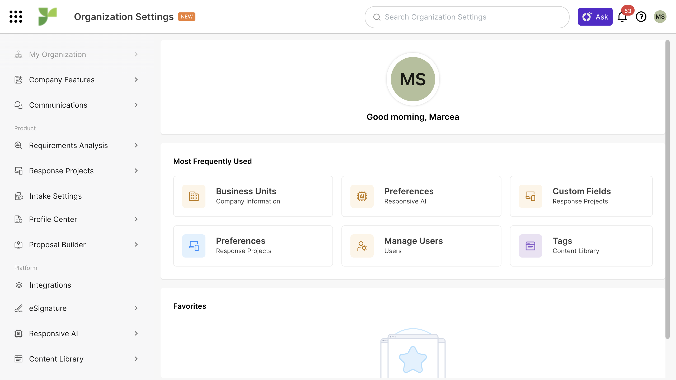
Task: Click the page vertical scrollbar
Action: click(x=667, y=189)
